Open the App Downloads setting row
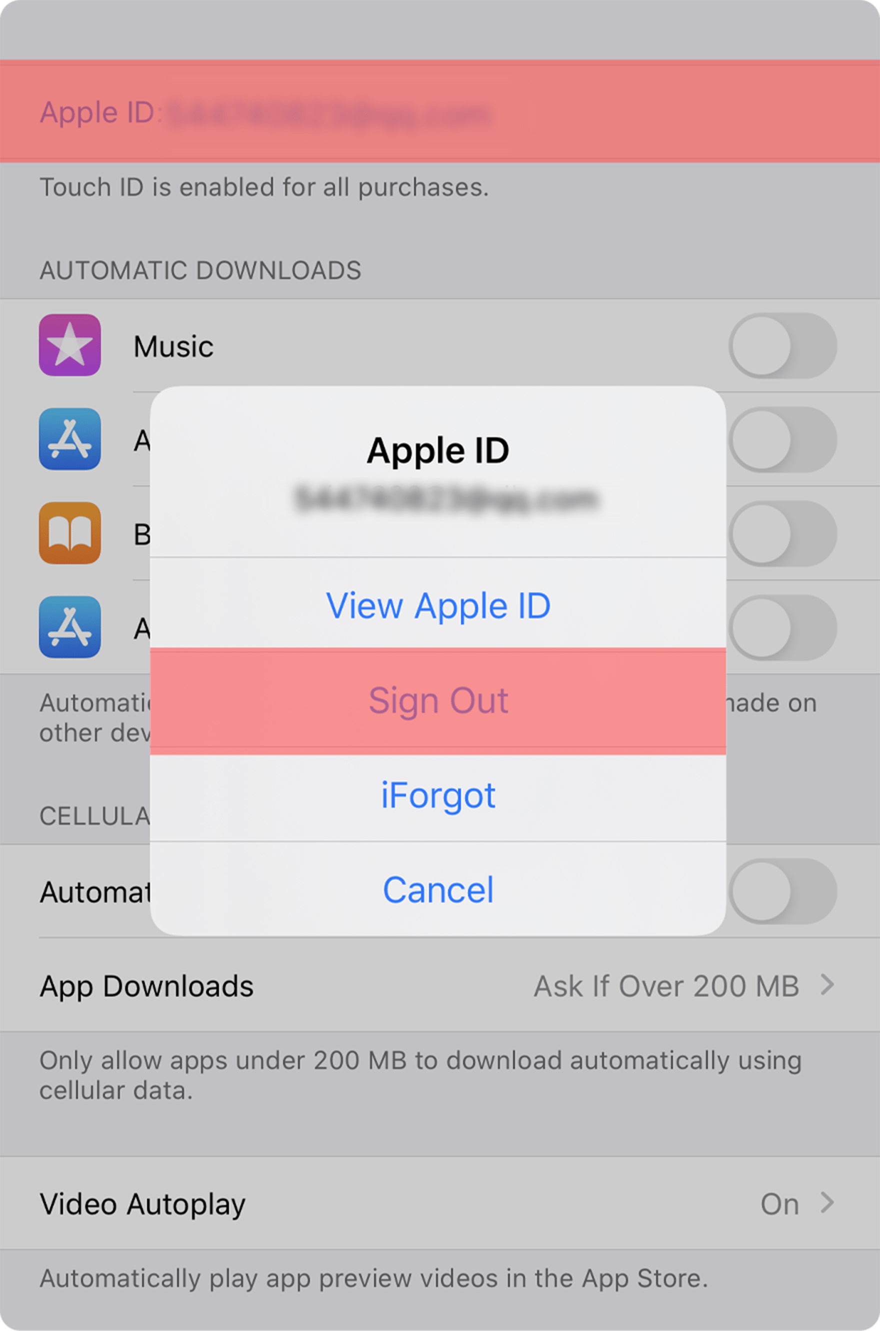880x1331 pixels. [440, 985]
